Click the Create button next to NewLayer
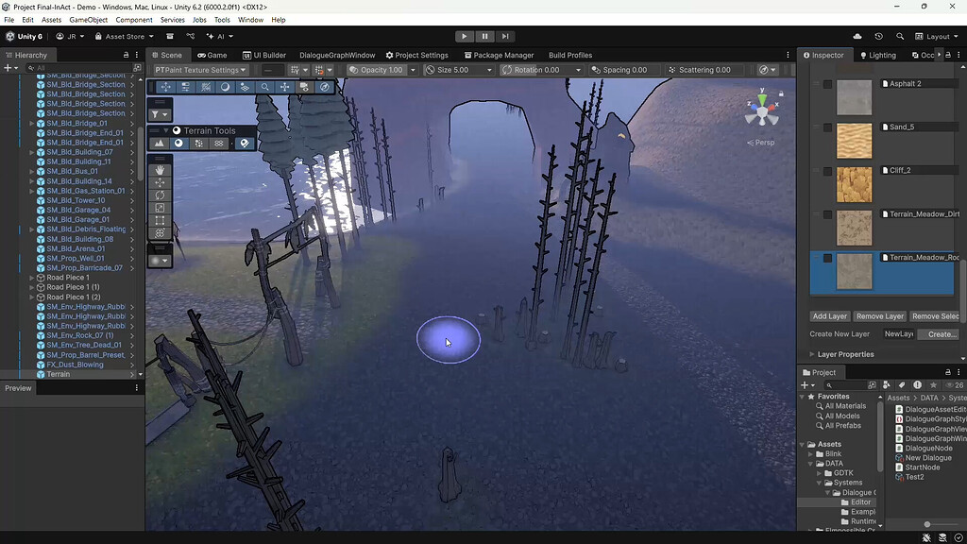Screen dimensions: 967x544 tap(940, 333)
